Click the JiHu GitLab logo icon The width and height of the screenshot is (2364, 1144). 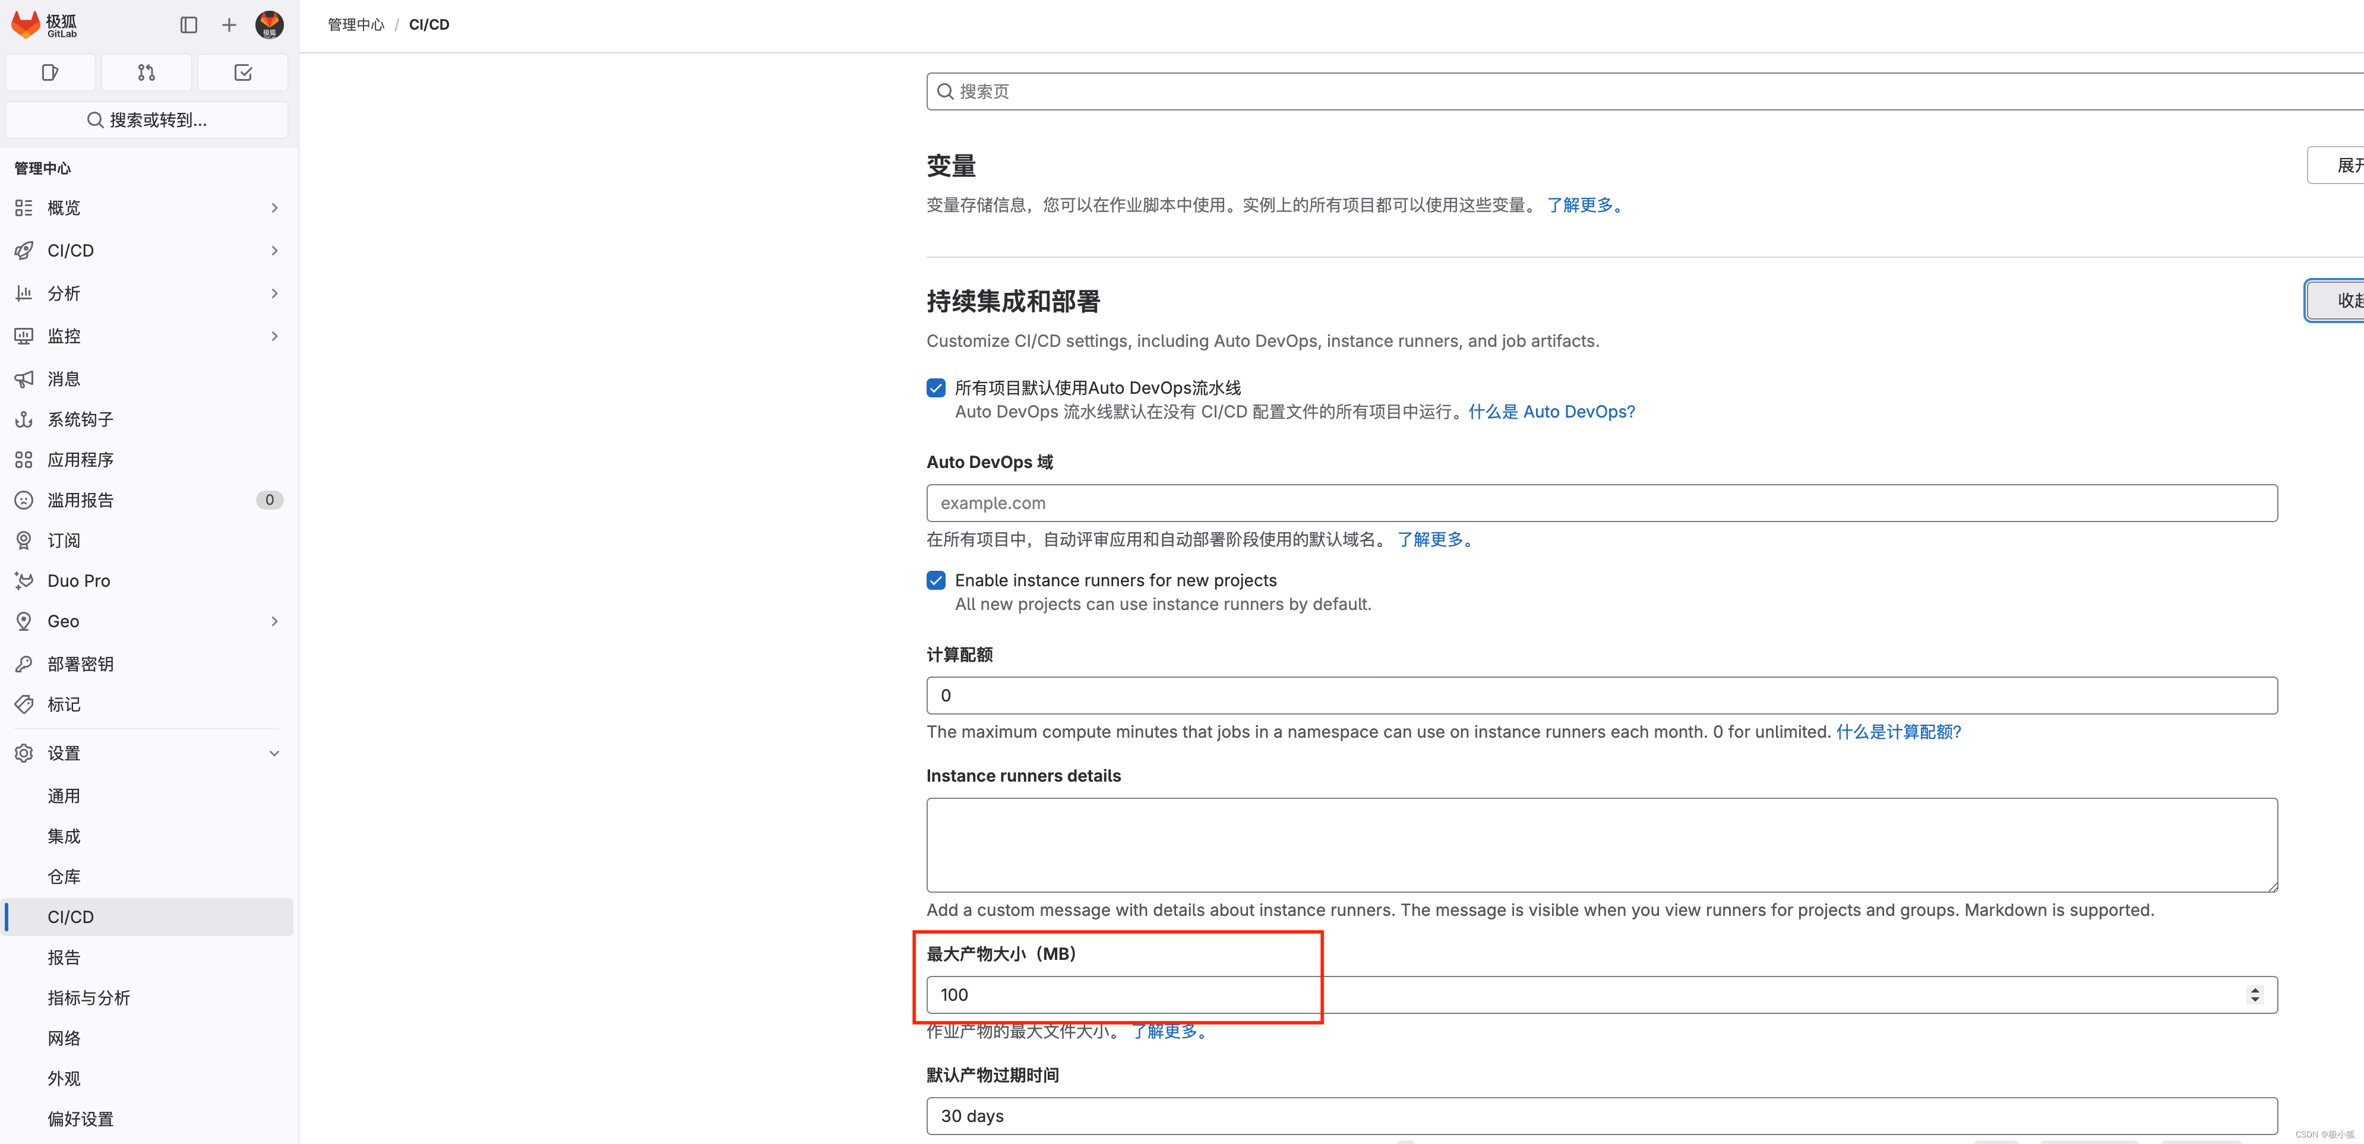pos(26,25)
